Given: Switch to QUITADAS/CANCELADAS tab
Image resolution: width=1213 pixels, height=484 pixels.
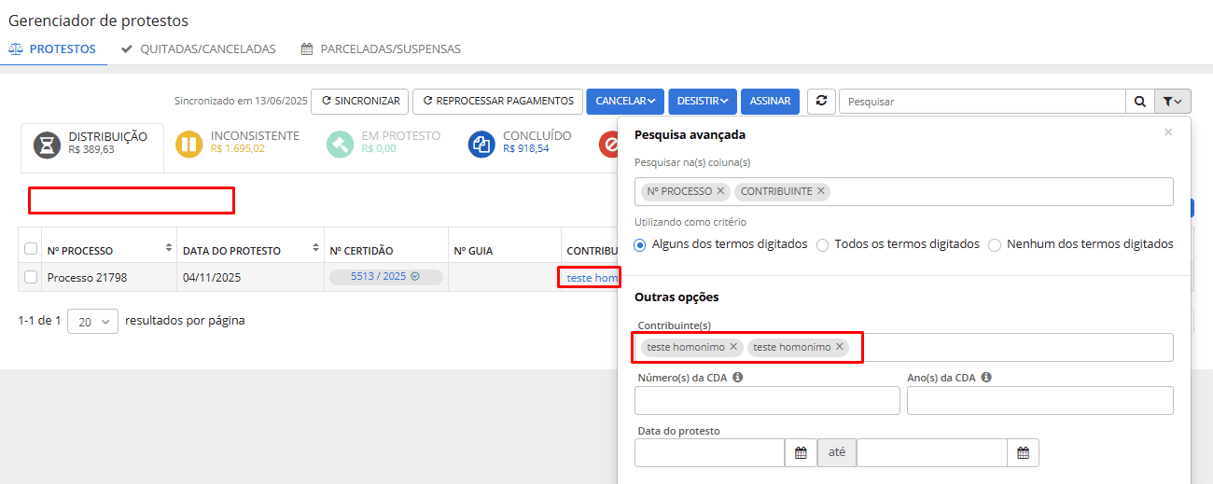Looking at the screenshot, I should coord(198,49).
